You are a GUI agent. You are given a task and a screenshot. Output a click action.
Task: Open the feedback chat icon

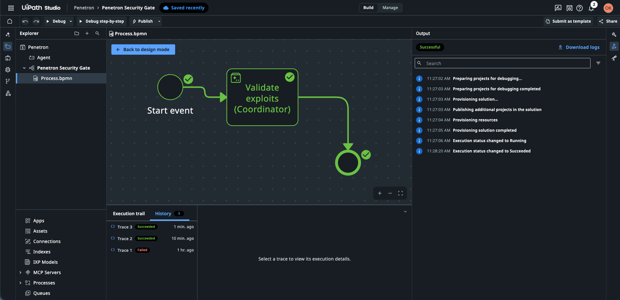(558, 8)
